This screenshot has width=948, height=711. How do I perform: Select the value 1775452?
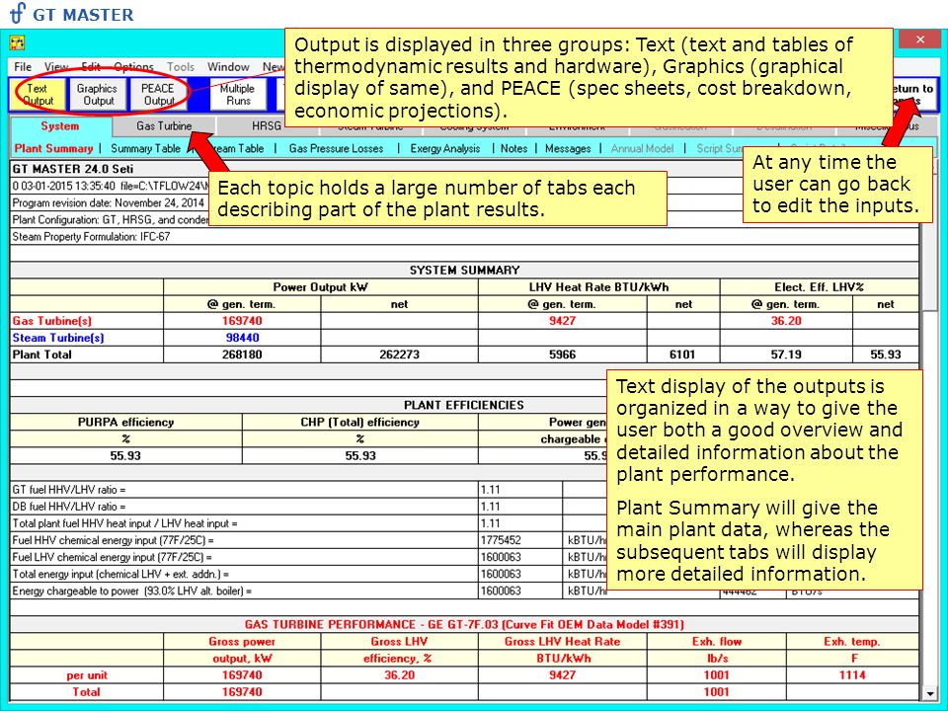tap(501, 540)
